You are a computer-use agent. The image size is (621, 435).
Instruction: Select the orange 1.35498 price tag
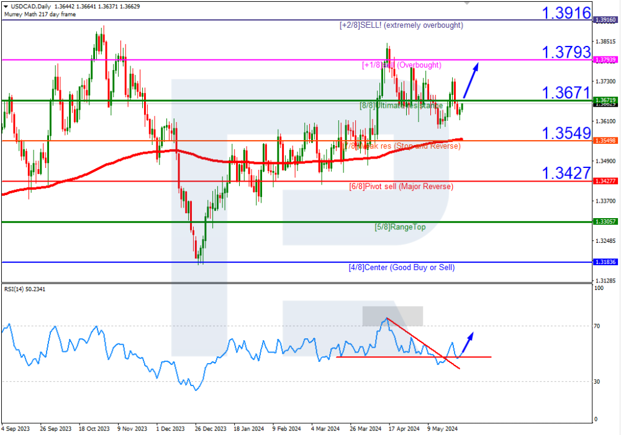pyautogui.click(x=605, y=141)
